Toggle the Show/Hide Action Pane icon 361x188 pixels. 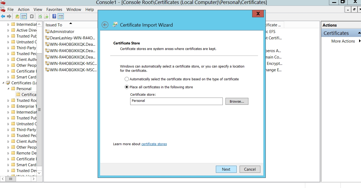tap(61, 16)
